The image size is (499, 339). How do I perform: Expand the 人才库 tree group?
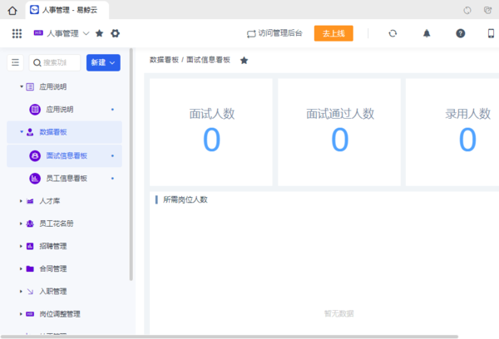pos(22,200)
